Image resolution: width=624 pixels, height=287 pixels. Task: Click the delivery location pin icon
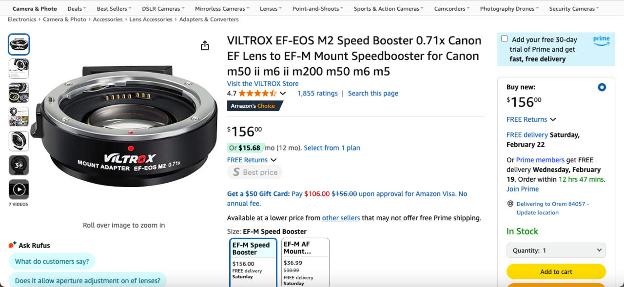tap(510, 204)
